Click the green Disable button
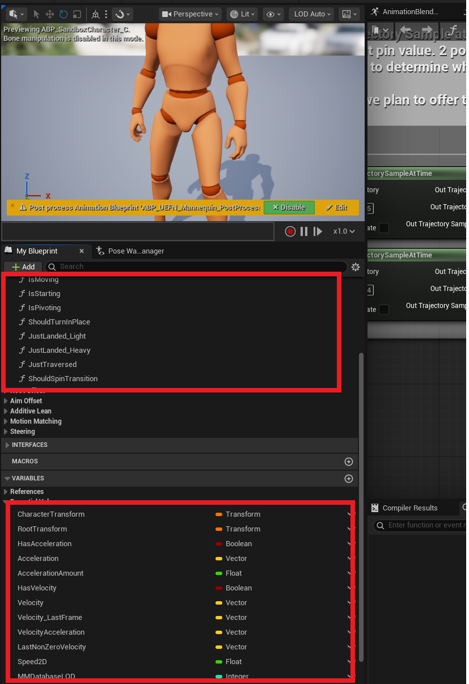 tap(289, 208)
